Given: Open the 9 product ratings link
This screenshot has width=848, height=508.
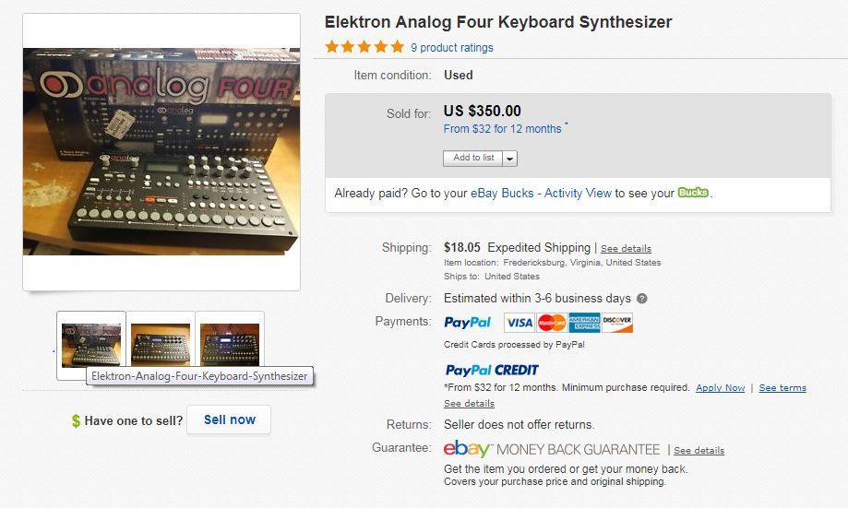Looking at the screenshot, I should click(452, 48).
